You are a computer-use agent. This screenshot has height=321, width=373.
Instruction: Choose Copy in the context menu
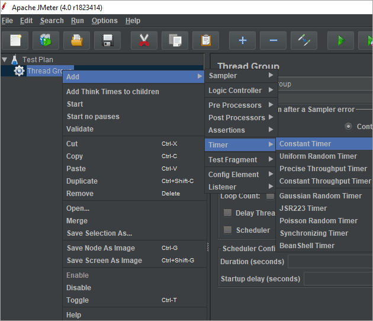coord(134,156)
